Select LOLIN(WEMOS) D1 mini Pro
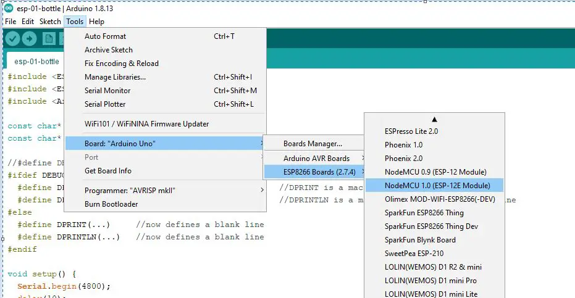The width and height of the screenshot is (575, 298). pyautogui.click(x=435, y=280)
